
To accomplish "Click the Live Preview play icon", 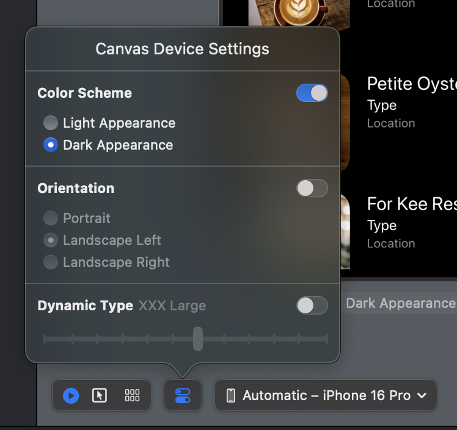I will [x=71, y=395].
